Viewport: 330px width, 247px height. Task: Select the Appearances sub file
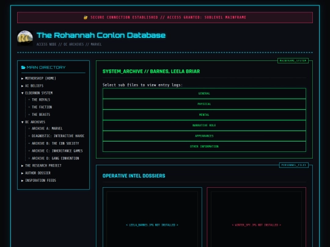(x=204, y=136)
